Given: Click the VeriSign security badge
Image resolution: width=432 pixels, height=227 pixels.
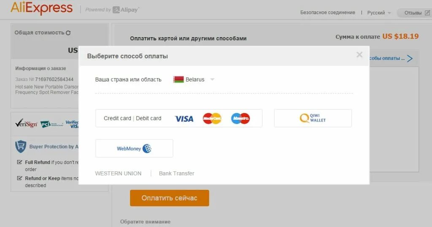Looking at the screenshot, I should click(27, 124).
